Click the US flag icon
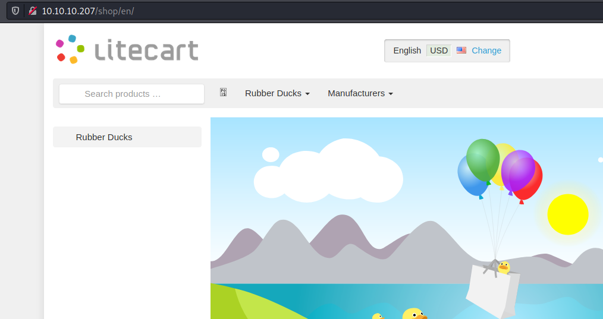This screenshot has height=319, width=603. (461, 50)
